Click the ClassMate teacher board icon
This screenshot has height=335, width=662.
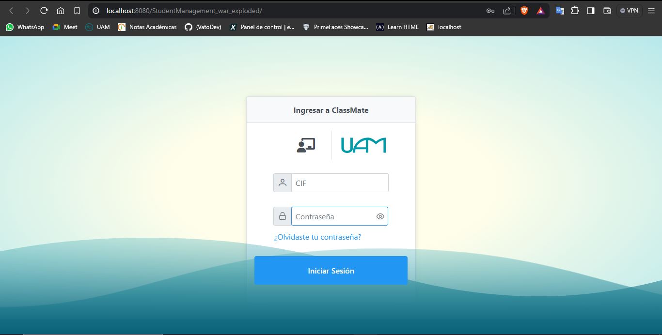[306, 145]
